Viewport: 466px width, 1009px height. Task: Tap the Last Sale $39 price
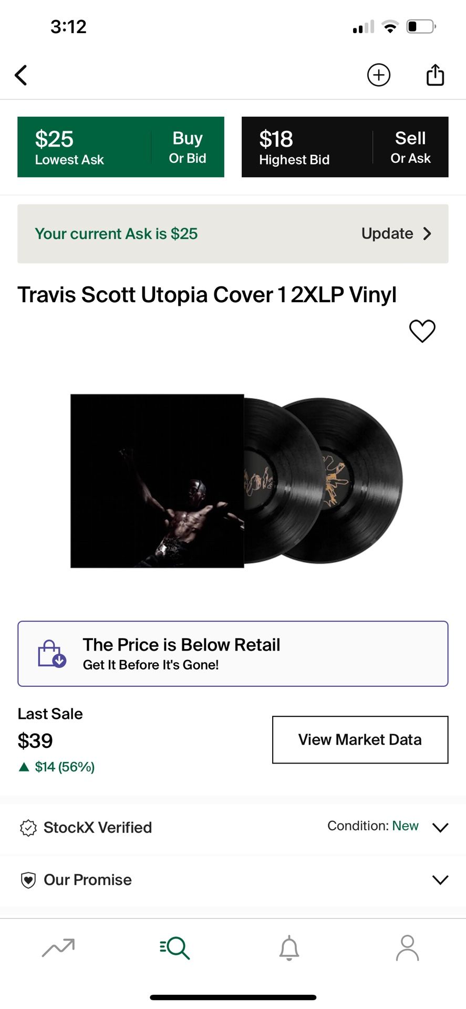35,741
